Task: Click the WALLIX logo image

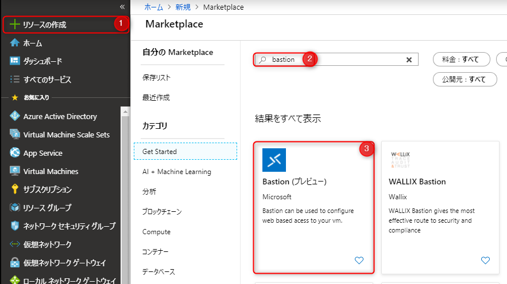Action: (x=400, y=160)
